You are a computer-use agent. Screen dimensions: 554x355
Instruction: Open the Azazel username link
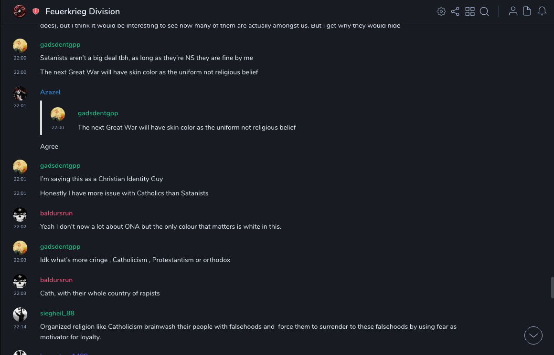pyautogui.click(x=50, y=92)
